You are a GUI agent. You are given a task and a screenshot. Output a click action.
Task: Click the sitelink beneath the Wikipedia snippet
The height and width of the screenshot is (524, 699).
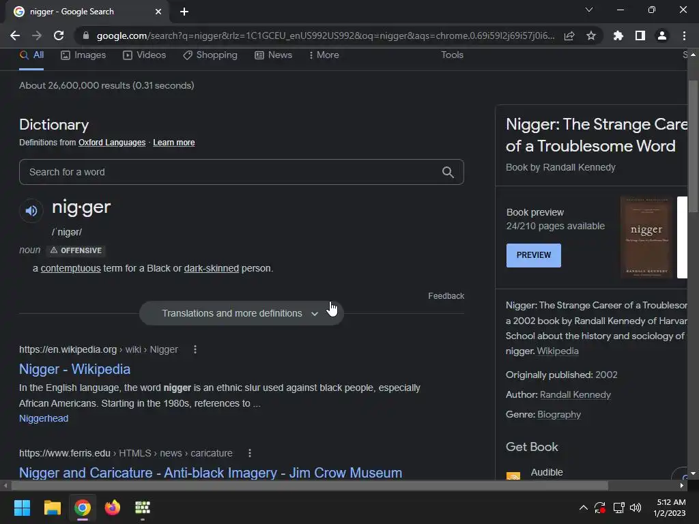[x=44, y=418]
